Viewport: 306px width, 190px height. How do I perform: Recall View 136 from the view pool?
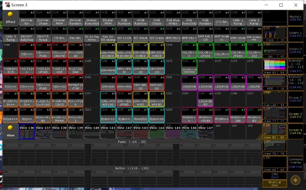[x=27, y=131]
